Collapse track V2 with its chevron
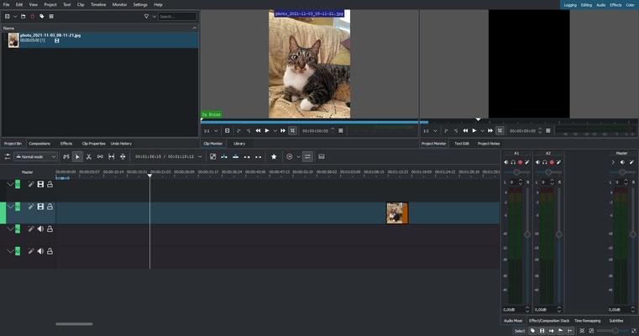The height and width of the screenshot is (336, 639). 10,184
